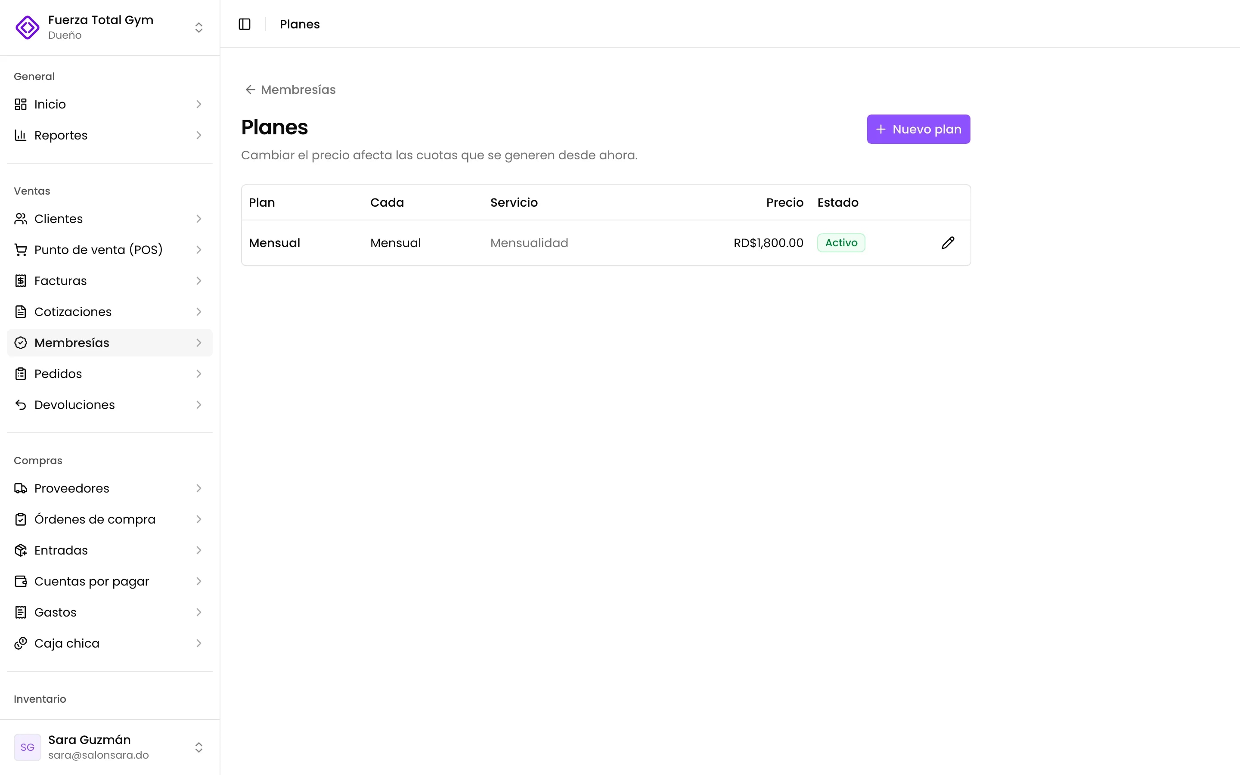Click the Cuentas por pagar wallet icon

tap(21, 581)
